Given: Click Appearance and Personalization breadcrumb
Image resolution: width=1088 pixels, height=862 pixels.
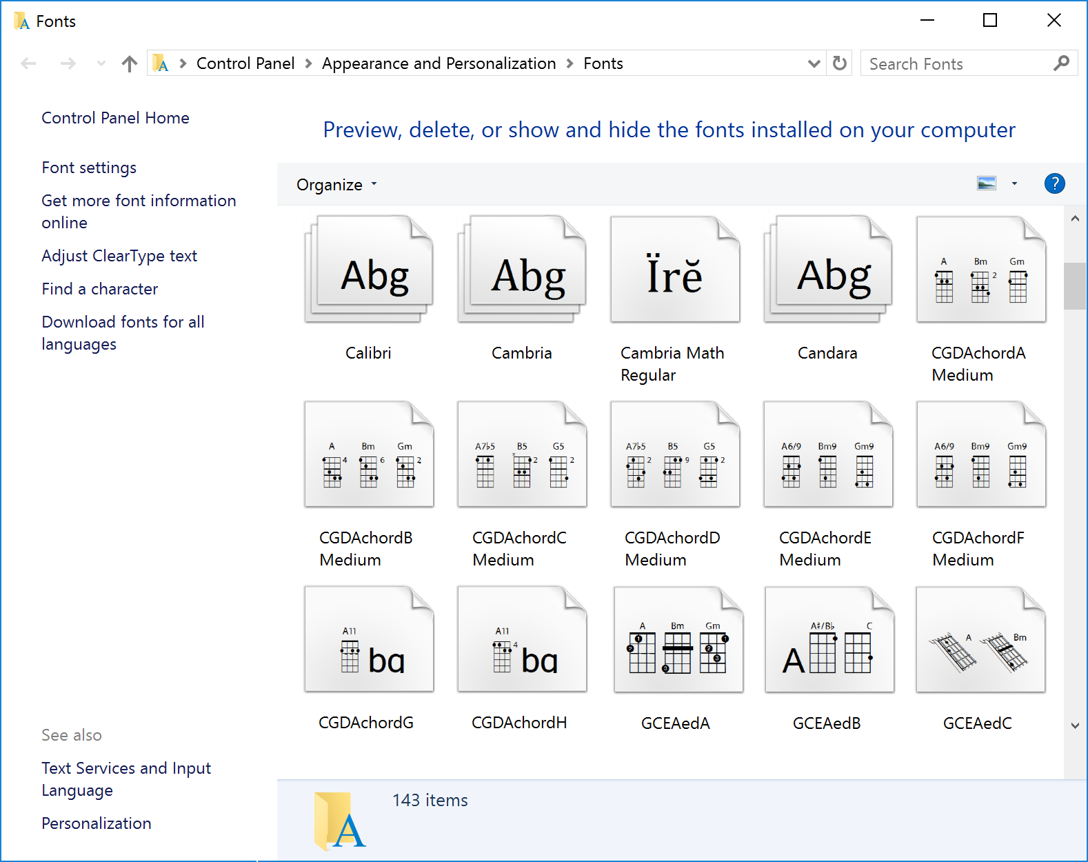Looking at the screenshot, I should [439, 63].
